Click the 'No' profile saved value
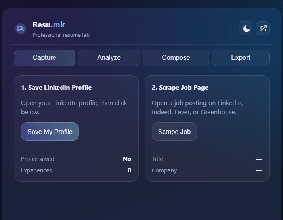This screenshot has height=220, width=283. (x=127, y=159)
